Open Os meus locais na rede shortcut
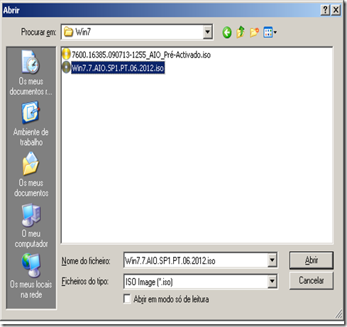Viewport: 347px width, 327px height. pos(31,276)
